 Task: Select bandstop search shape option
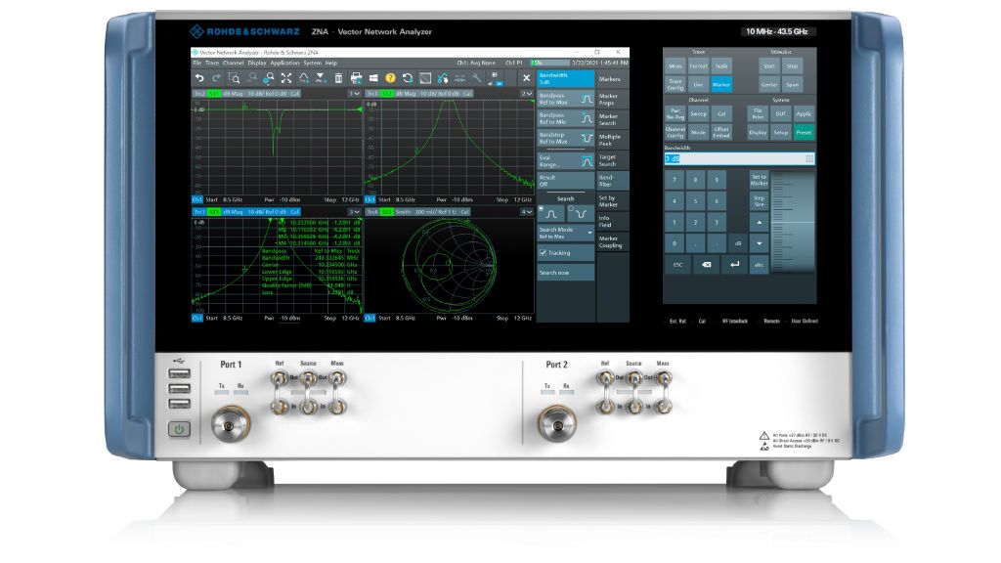581,214
